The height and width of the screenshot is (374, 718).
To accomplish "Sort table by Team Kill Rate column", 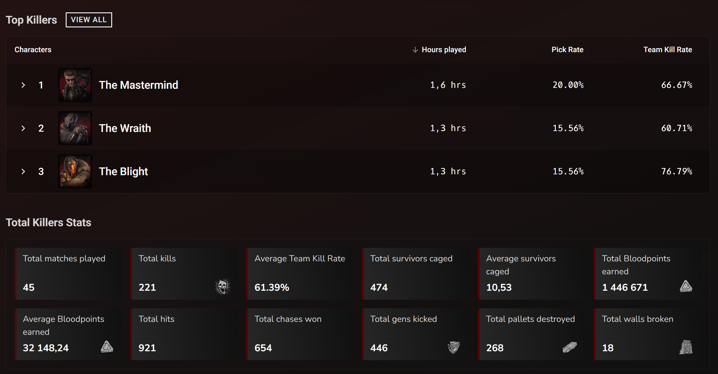I will click(x=668, y=49).
